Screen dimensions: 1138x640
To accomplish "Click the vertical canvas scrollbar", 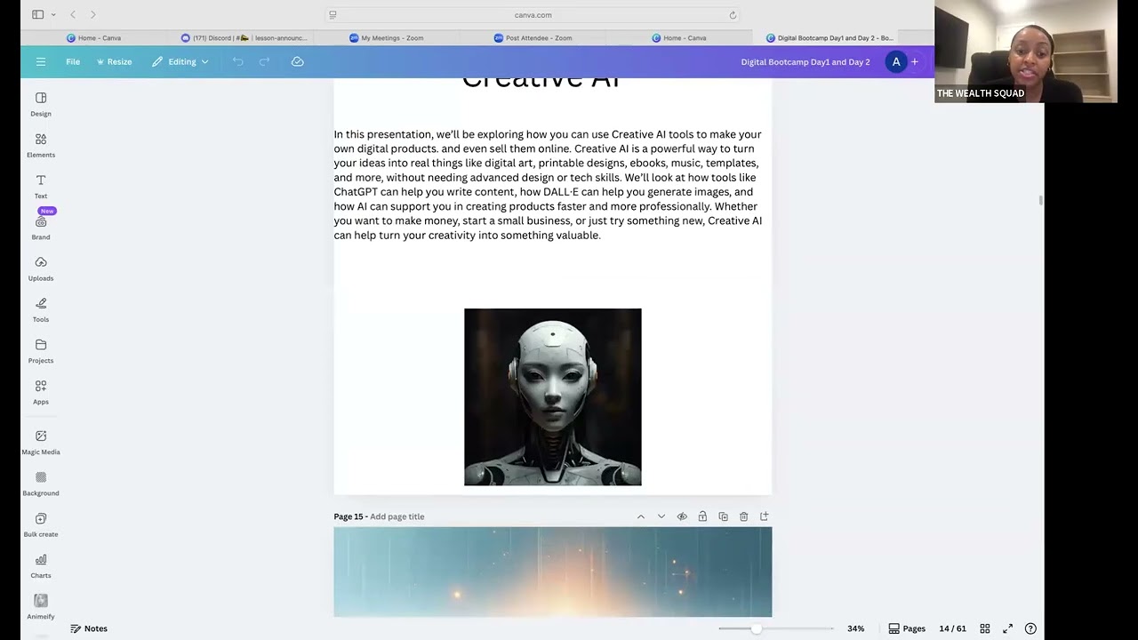I will point(1041,201).
